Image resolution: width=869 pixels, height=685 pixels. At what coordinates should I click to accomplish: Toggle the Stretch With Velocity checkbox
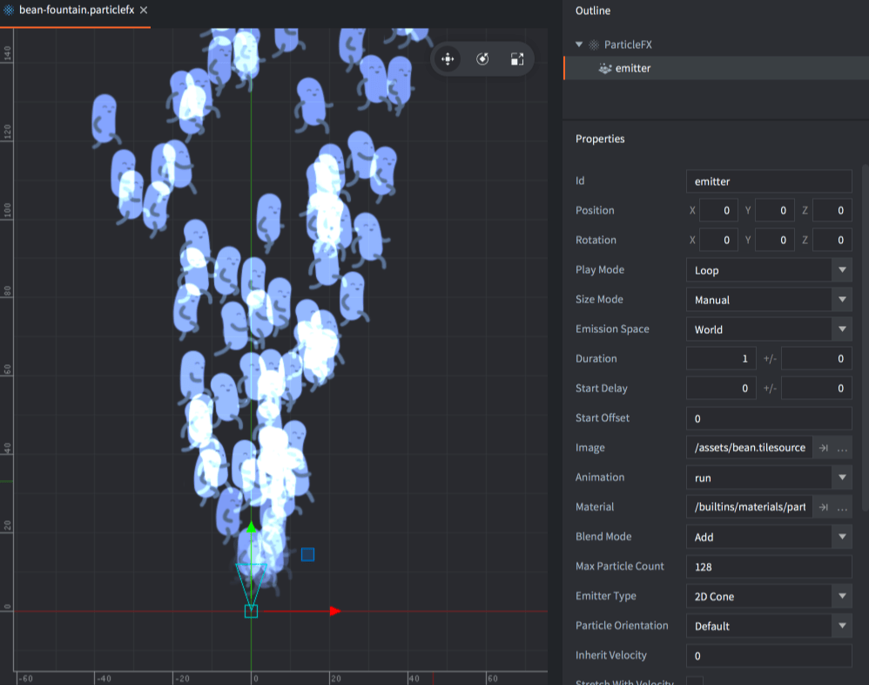(695, 682)
